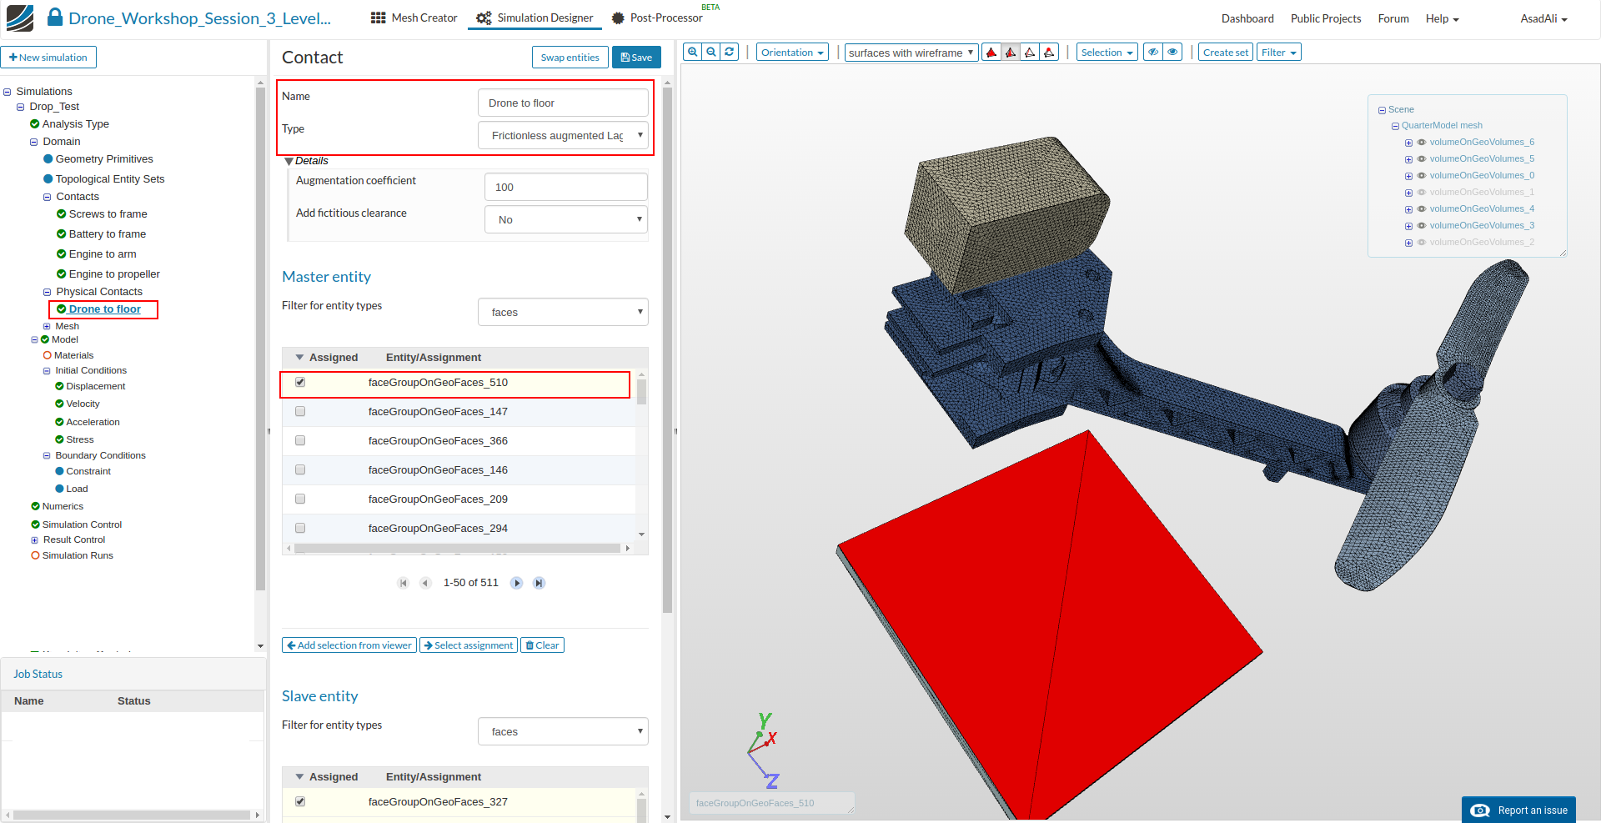Jump to last page of entity list

pos(539,583)
